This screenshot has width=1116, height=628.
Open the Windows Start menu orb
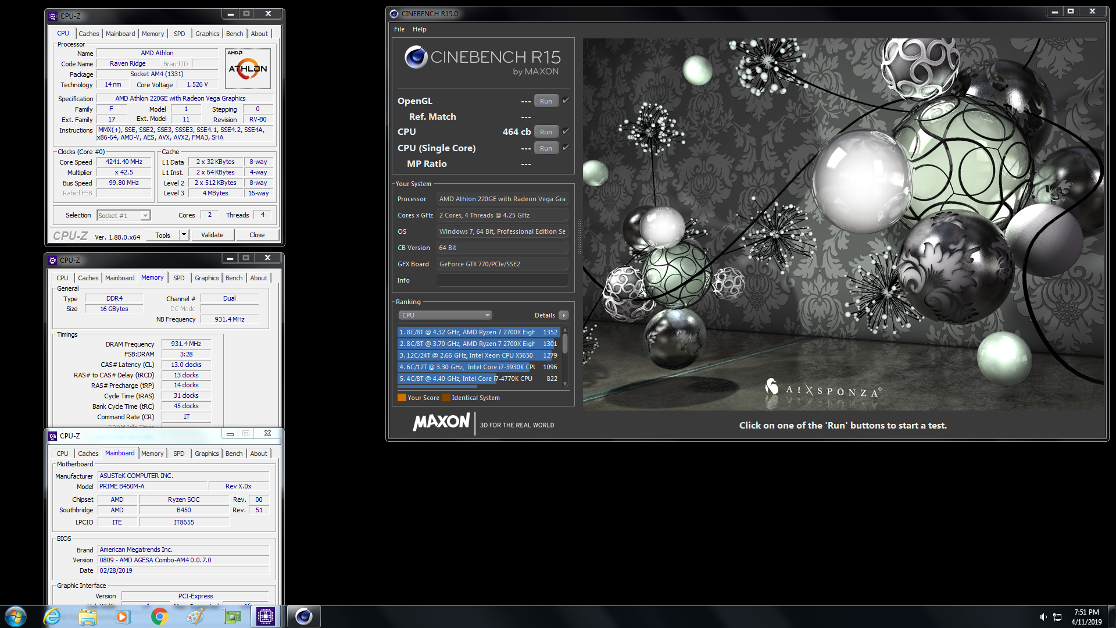tap(16, 616)
